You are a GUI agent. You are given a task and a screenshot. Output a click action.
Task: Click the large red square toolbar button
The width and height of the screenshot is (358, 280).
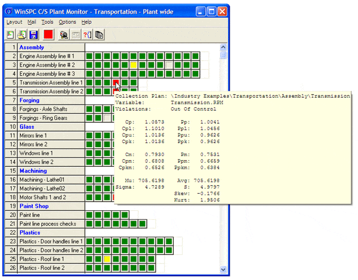coord(48,34)
